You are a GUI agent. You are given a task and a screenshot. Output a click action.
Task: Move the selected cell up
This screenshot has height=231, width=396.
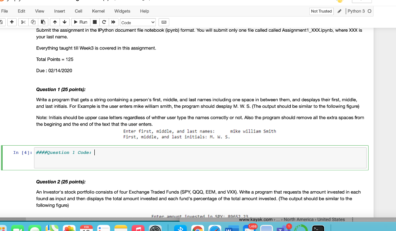point(55,22)
